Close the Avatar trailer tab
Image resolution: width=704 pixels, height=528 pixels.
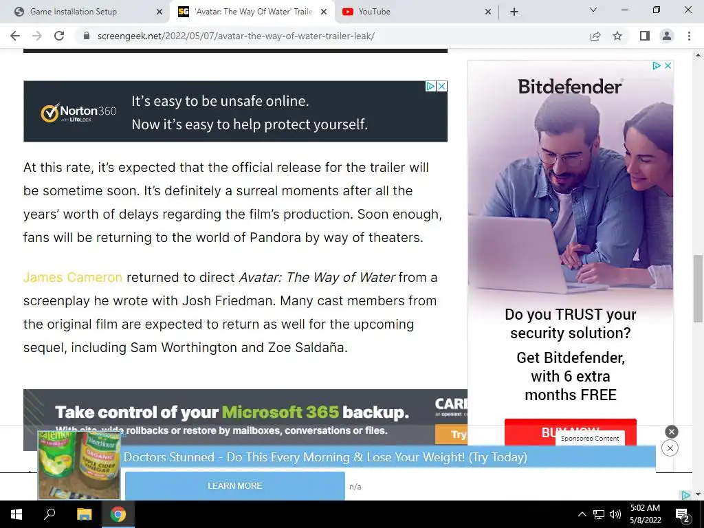coord(324,12)
